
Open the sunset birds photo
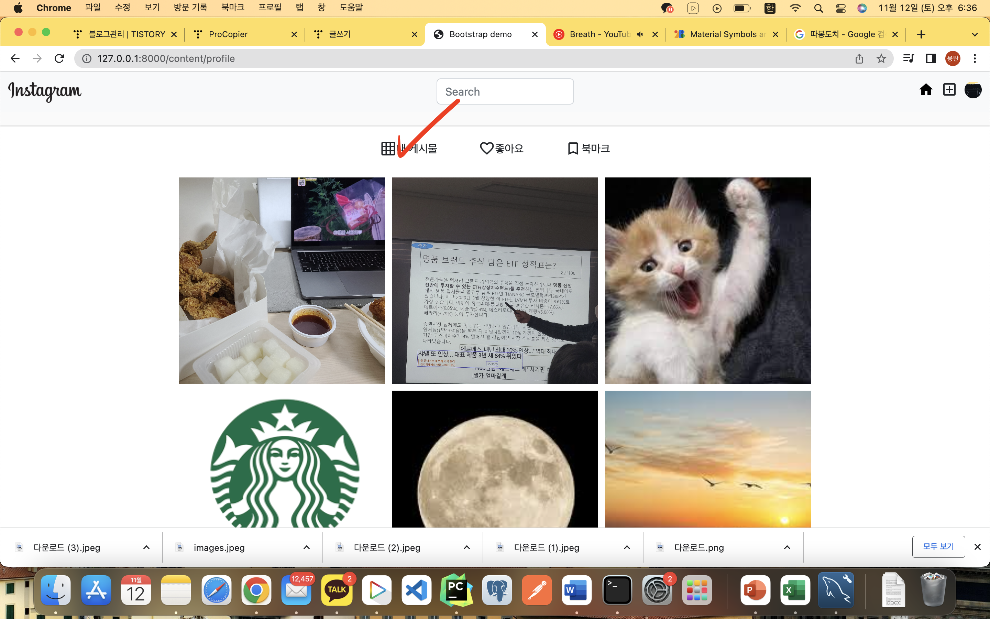click(x=708, y=459)
